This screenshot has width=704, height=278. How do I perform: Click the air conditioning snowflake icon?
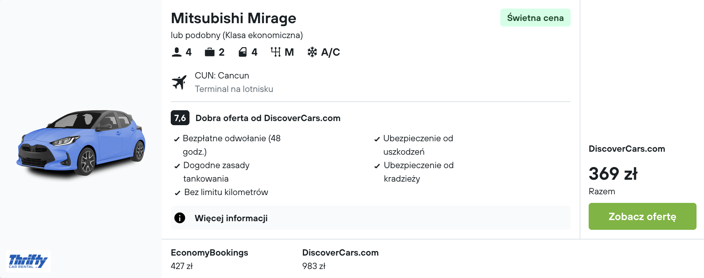pyautogui.click(x=312, y=52)
